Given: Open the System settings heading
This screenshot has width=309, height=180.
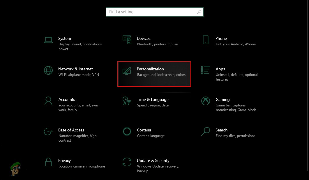Looking at the screenshot, I should pyautogui.click(x=65, y=39).
